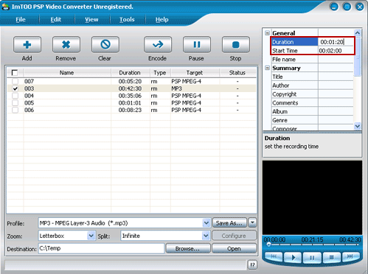Viewport: 368px width, 274px height.
Task: Pause the preview player
Action: 312,257
